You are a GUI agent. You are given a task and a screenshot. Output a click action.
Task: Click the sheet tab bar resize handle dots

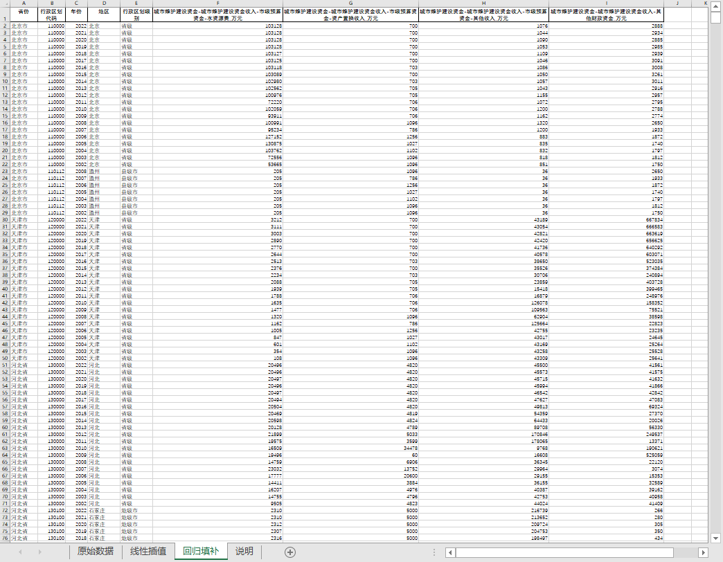point(434,552)
